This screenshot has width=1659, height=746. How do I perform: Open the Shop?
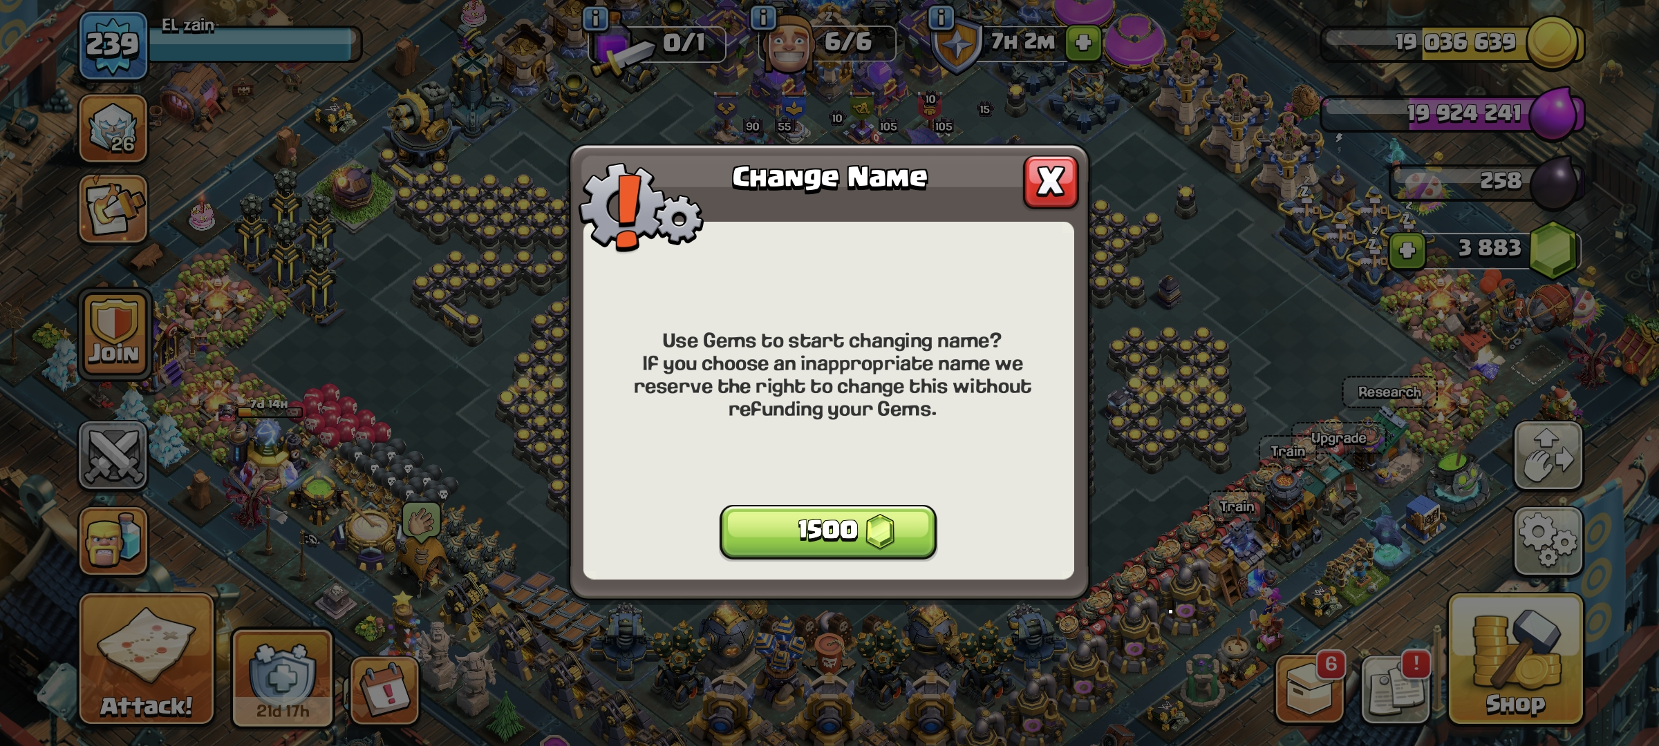[1515, 659]
